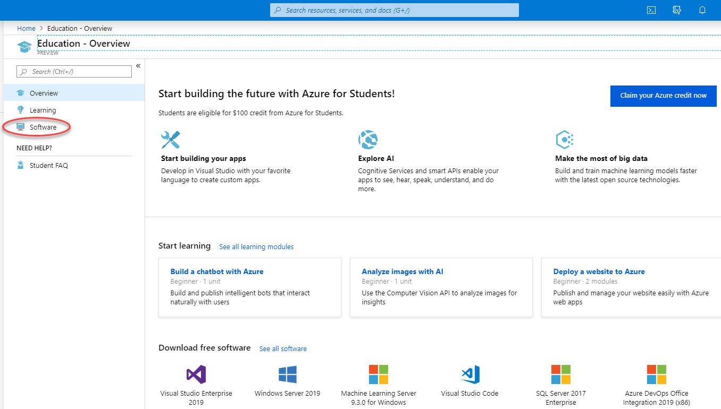Open notifications bell icon
Viewport: 721px width, 409px height.
702,10
